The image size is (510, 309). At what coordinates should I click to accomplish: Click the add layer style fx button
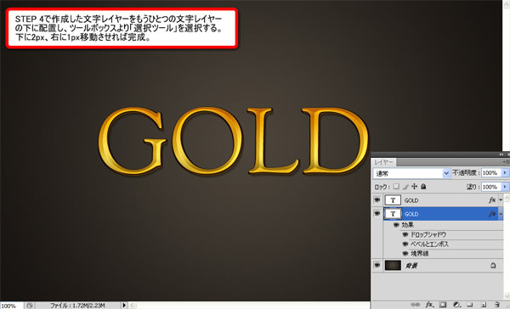429,305
